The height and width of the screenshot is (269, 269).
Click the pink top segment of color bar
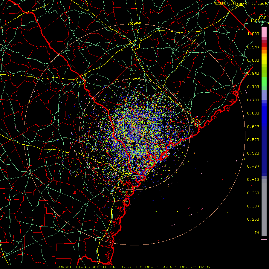click(264, 32)
